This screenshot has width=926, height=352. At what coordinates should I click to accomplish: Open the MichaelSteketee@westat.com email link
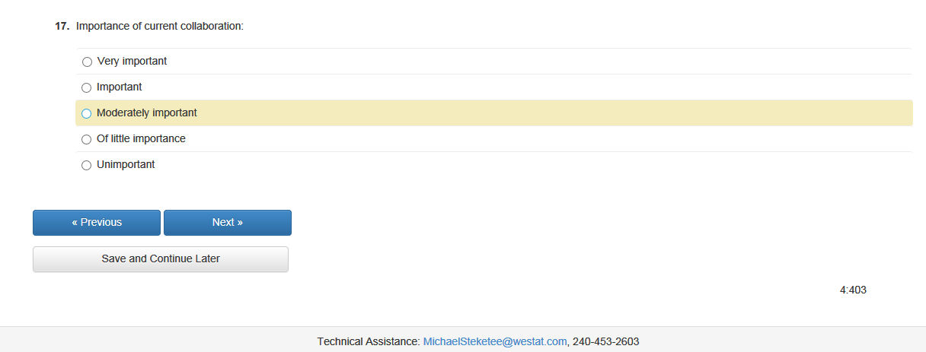point(495,341)
